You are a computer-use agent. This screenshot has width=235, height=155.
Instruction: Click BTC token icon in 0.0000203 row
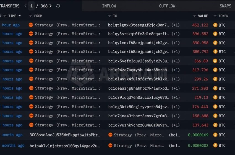tap(215, 145)
